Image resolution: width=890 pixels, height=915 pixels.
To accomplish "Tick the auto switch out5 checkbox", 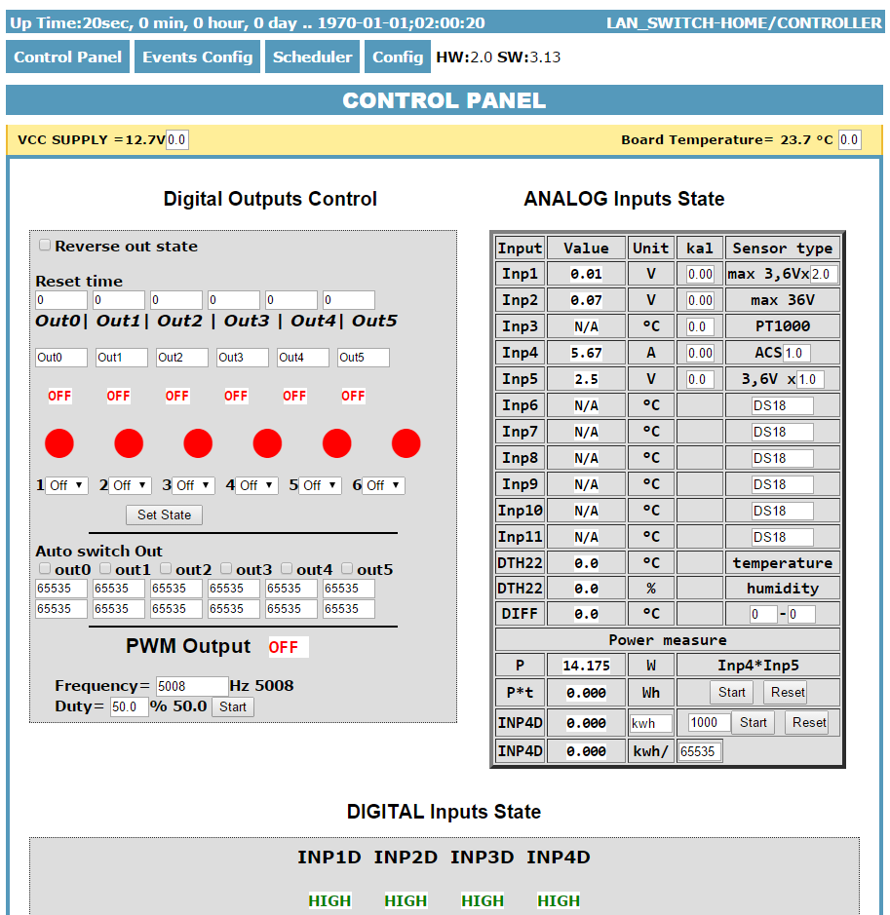I will tap(347, 568).
